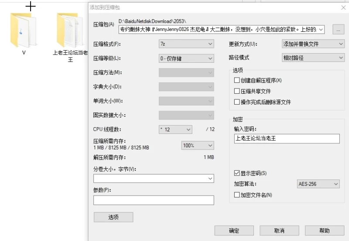
Task: Close the 添加到压缩包 dialog
Action: click(x=343, y=7)
